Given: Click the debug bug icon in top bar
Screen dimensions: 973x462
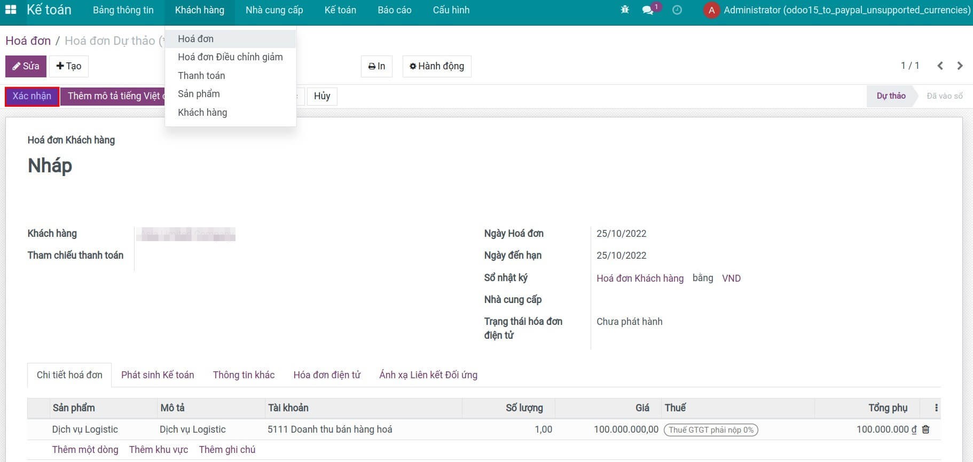Looking at the screenshot, I should point(625,10).
